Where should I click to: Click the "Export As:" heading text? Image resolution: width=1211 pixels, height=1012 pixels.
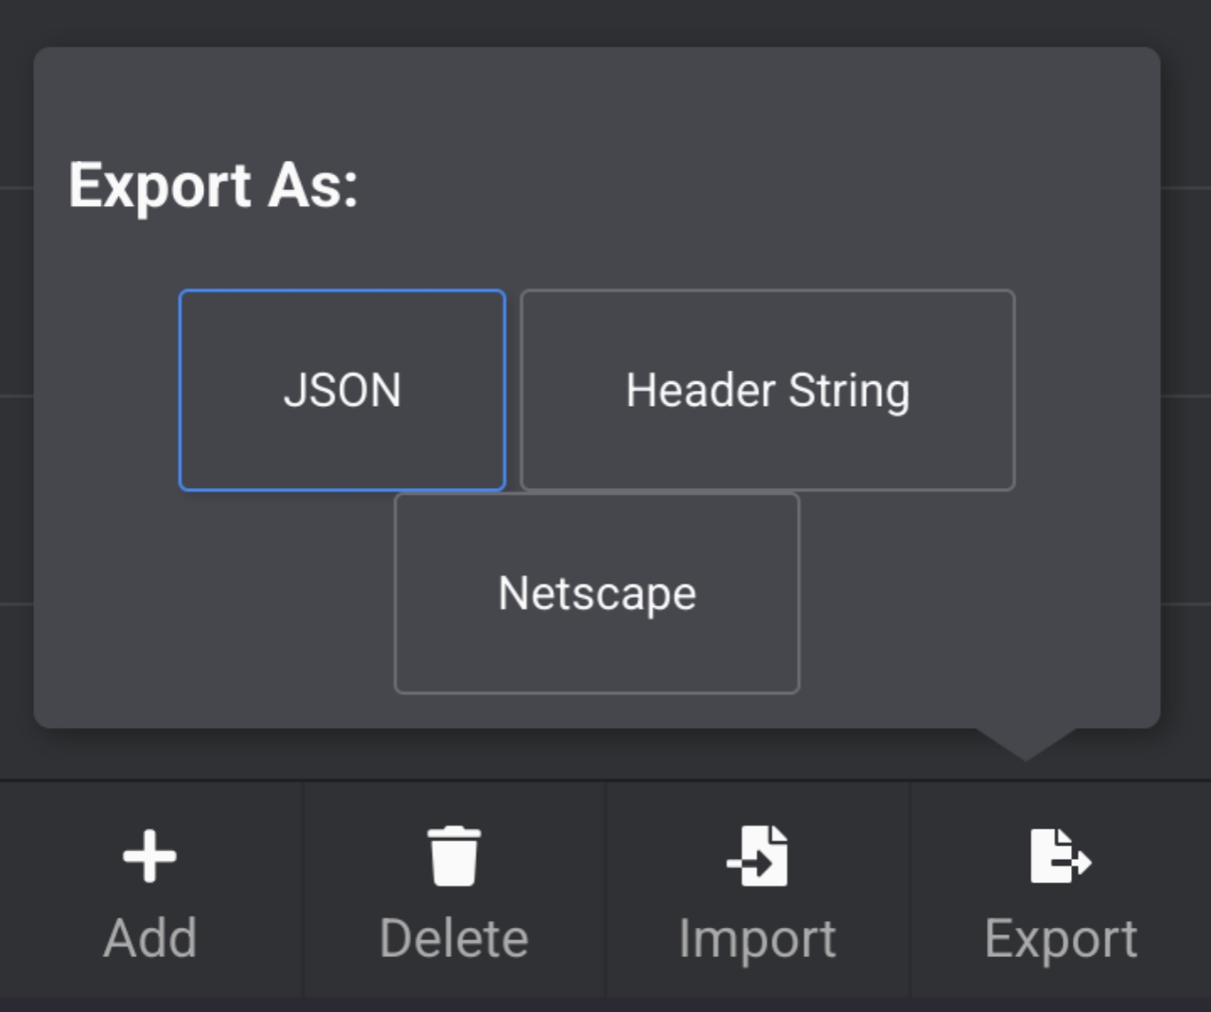pos(213,184)
